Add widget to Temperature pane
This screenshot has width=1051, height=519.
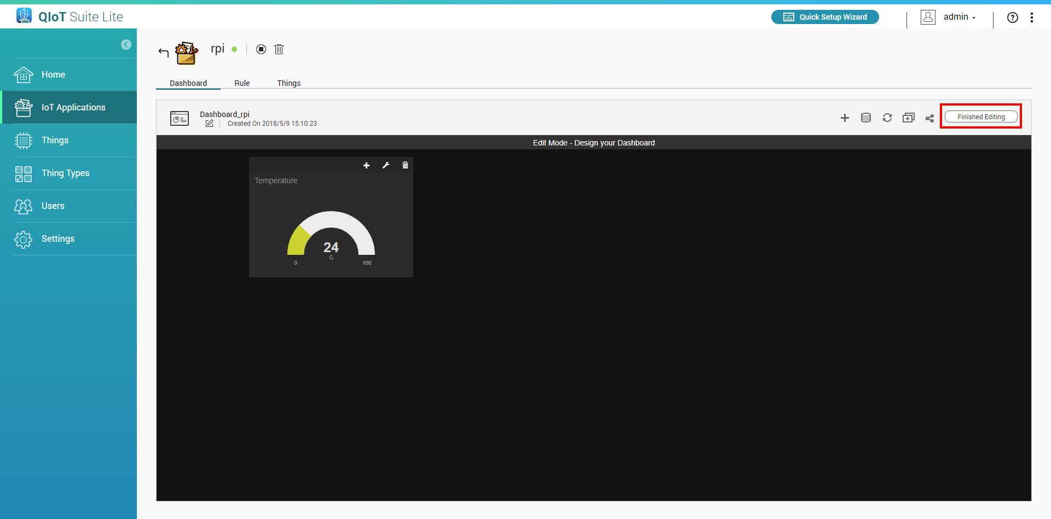coord(366,166)
